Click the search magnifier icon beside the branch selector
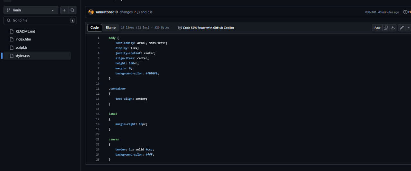Image resolution: width=411 pixels, height=171 pixels. point(73,10)
